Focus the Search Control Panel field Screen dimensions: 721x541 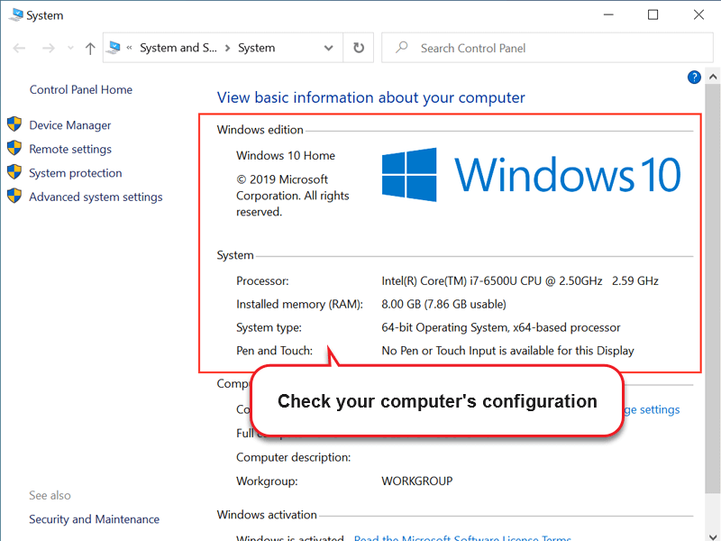point(547,48)
